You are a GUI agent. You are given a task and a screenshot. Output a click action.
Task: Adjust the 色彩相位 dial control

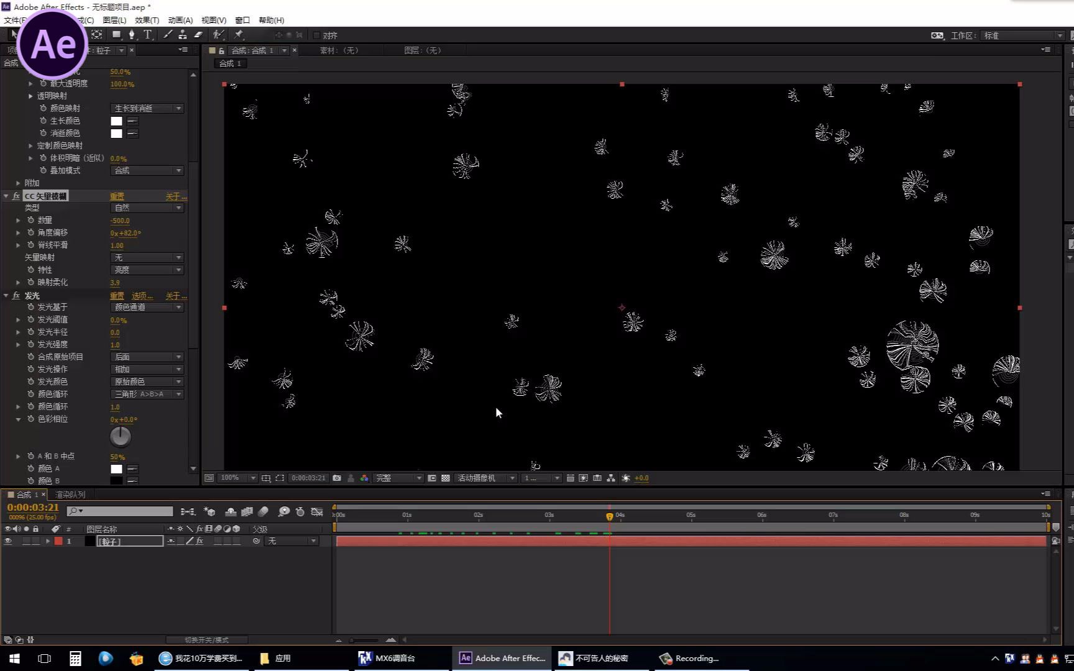120,436
